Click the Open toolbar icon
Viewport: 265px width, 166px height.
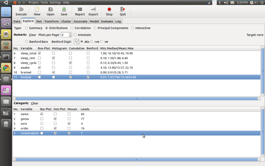tap(50, 9)
